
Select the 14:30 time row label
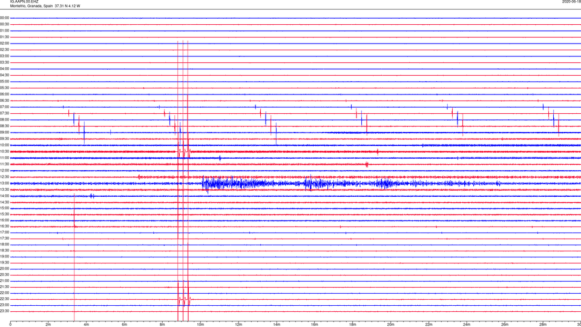(5, 202)
